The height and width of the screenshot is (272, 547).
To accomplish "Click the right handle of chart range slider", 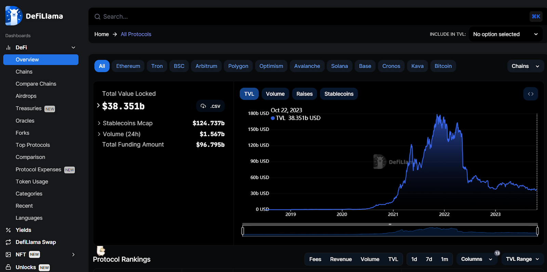I will pos(537,231).
